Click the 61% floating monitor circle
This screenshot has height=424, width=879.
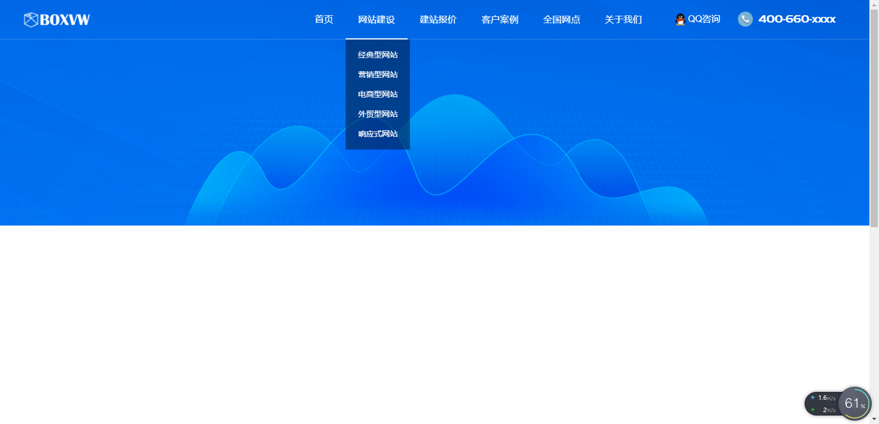coord(855,404)
